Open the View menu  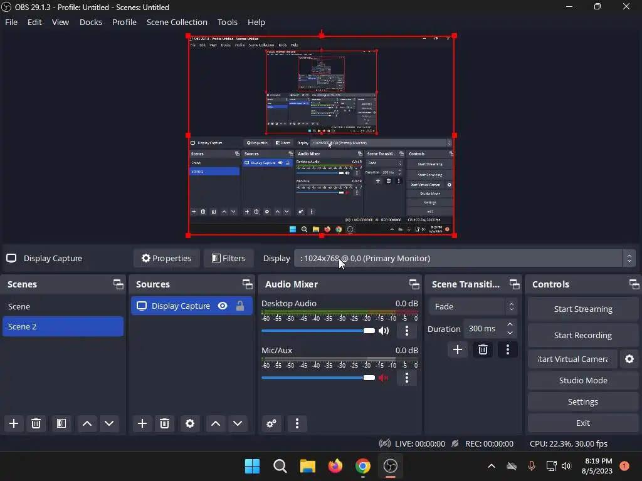click(60, 22)
